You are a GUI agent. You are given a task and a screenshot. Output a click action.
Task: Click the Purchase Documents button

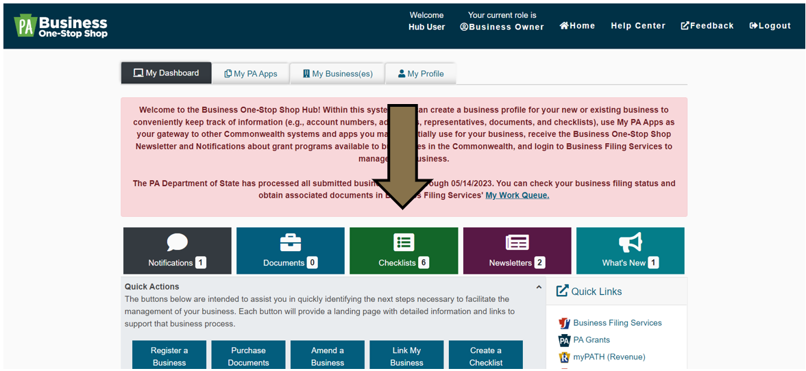pyautogui.click(x=248, y=355)
